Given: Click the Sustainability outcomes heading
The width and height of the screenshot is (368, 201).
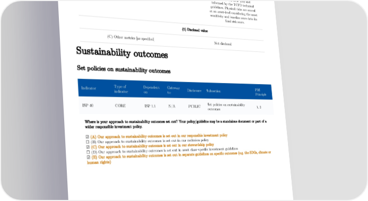Looking at the screenshot, I should (x=122, y=52).
